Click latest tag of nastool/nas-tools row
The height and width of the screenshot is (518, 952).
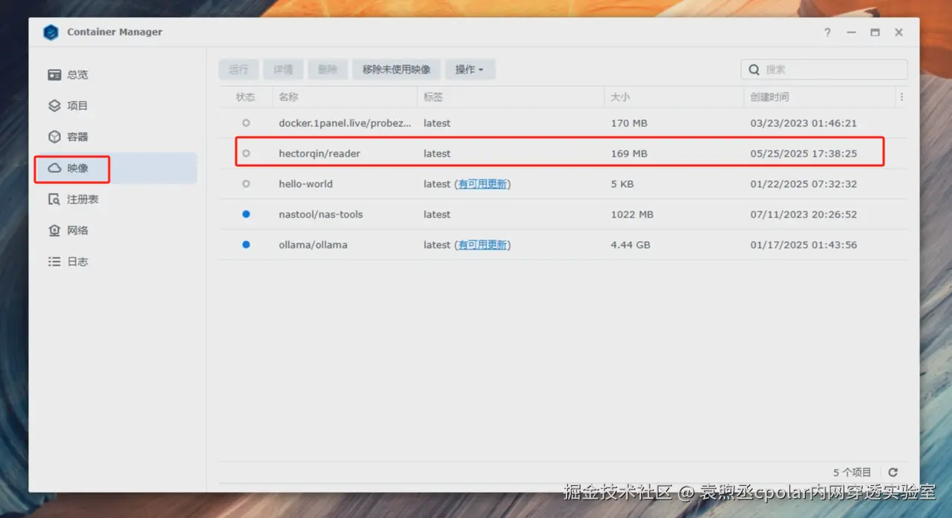pyautogui.click(x=437, y=214)
